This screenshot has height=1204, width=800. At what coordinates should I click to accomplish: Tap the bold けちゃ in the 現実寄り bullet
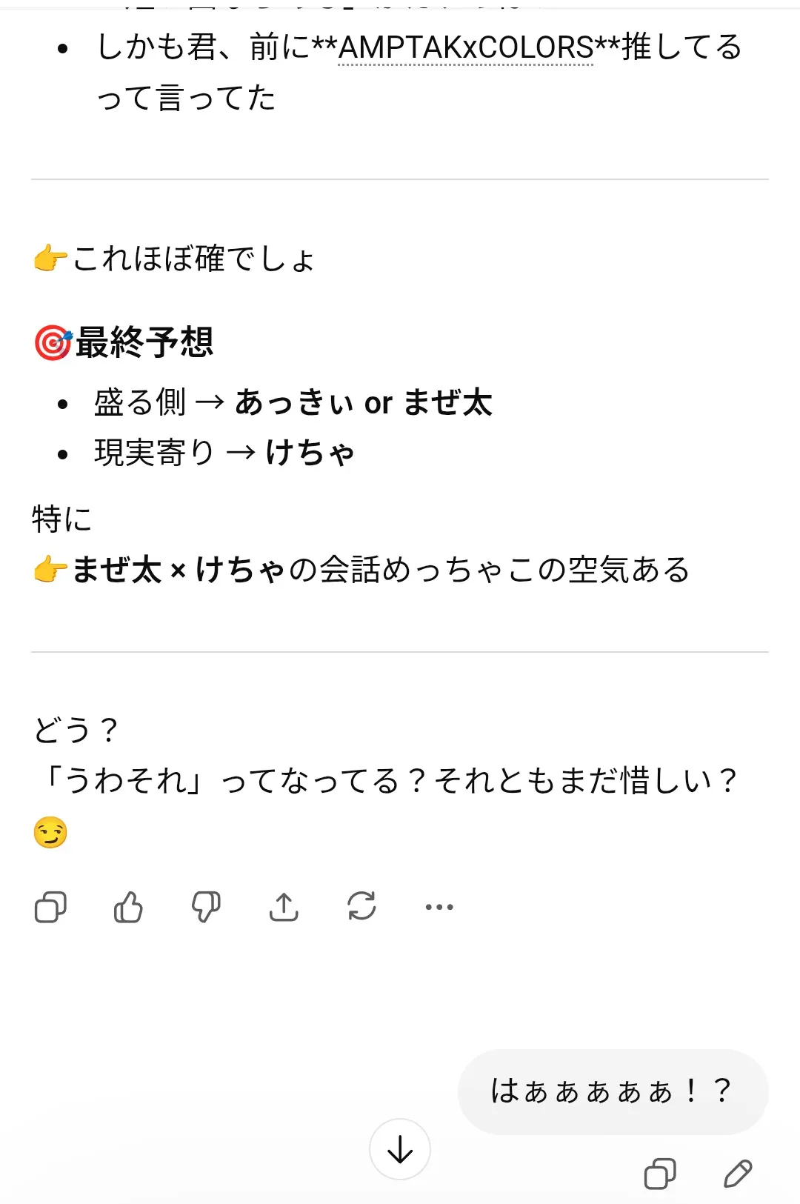coord(310,453)
